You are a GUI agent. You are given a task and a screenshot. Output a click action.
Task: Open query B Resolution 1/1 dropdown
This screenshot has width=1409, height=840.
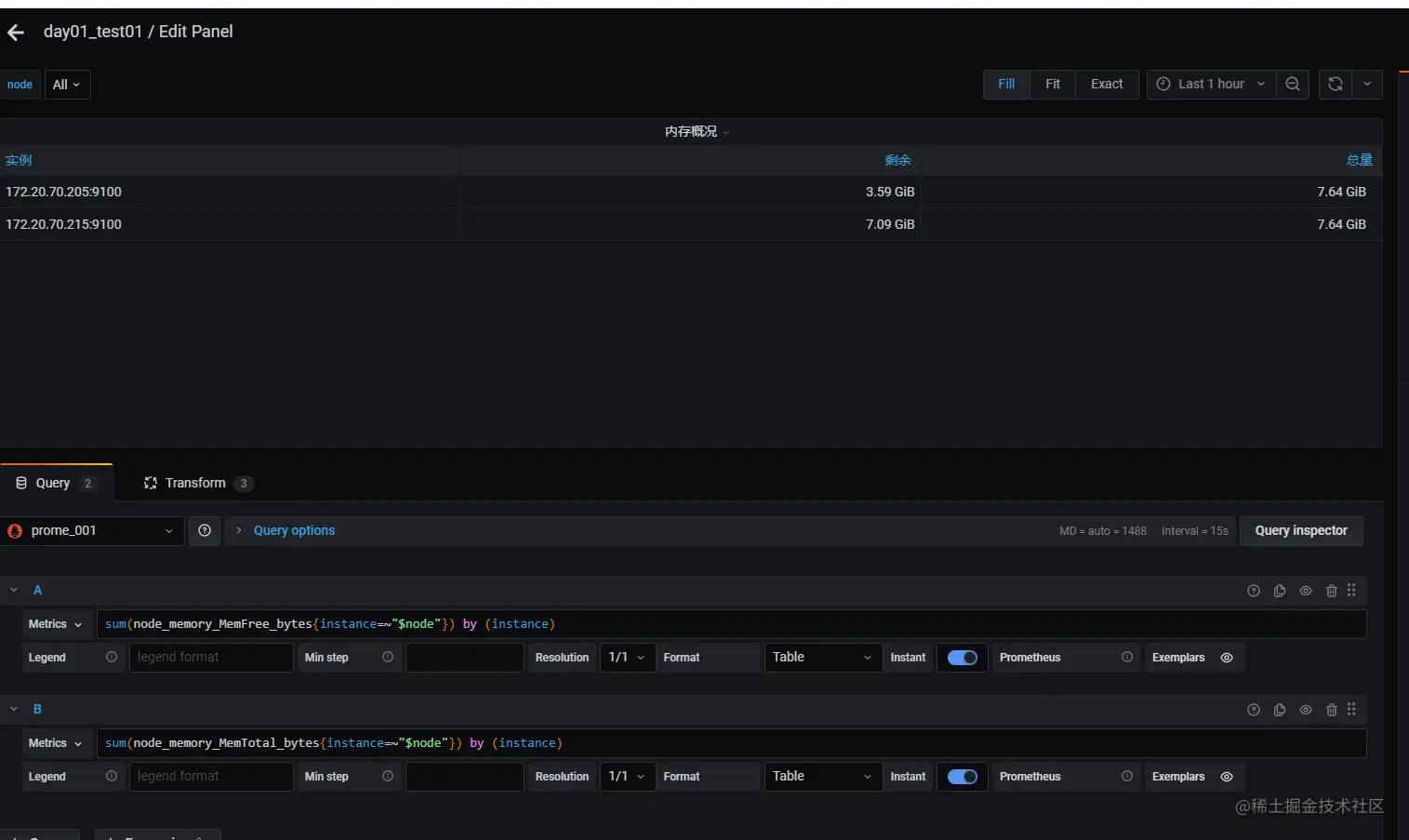628,776
